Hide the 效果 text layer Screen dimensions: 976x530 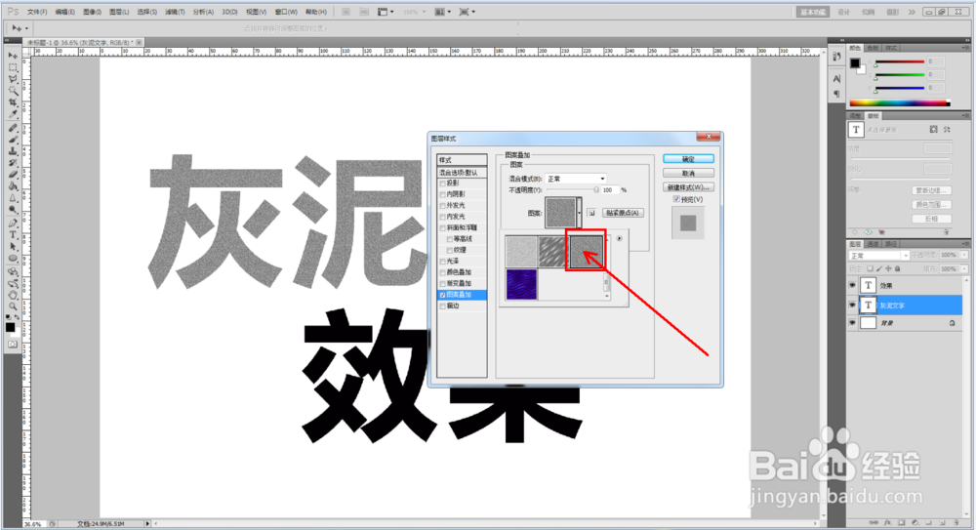tap(852, 285)
